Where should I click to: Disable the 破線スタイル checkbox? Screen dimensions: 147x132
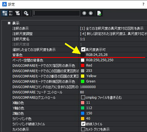(x=83, y=124)
